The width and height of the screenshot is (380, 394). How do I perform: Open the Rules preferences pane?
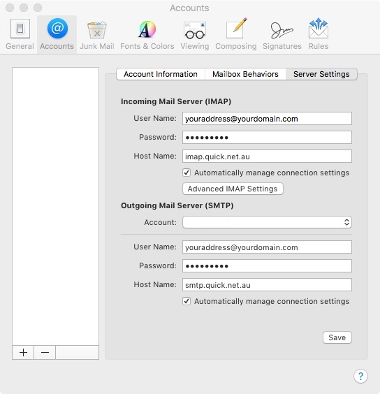click(x=318, y=34)
